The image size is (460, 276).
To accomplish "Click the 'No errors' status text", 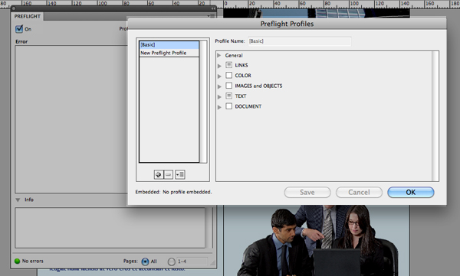I will tap(32, 261).
